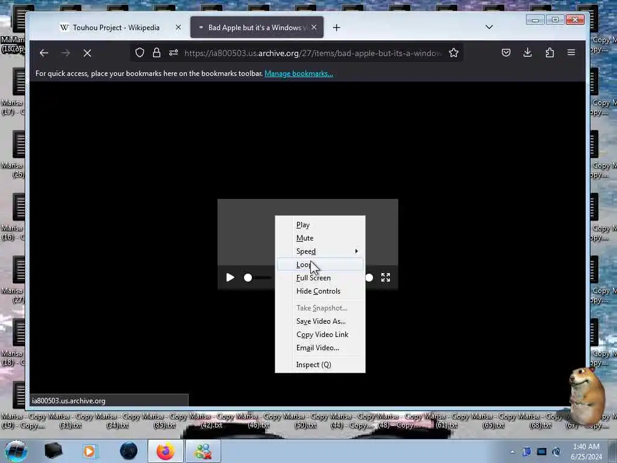Choose Email Video... menu entry
617x463 pixels.
coord(320,348)
